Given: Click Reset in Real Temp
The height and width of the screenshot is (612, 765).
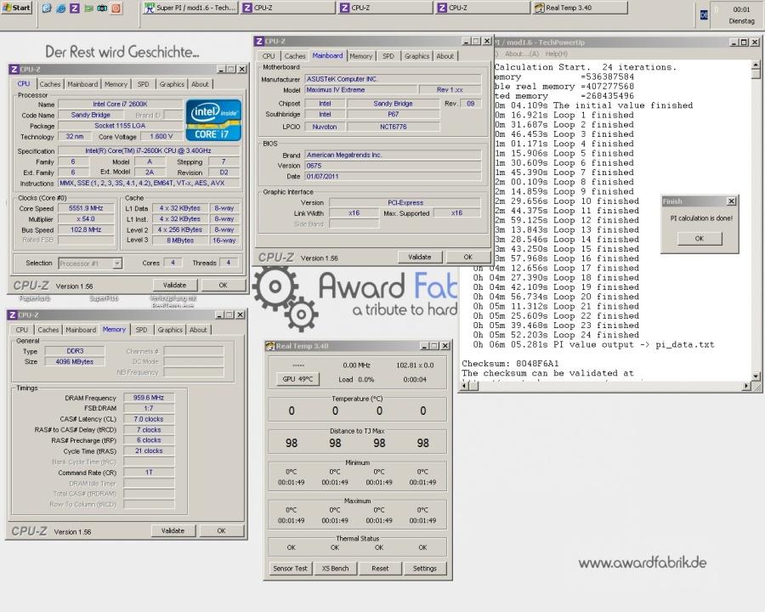Looking at the screenshot, I should [380, 569].
